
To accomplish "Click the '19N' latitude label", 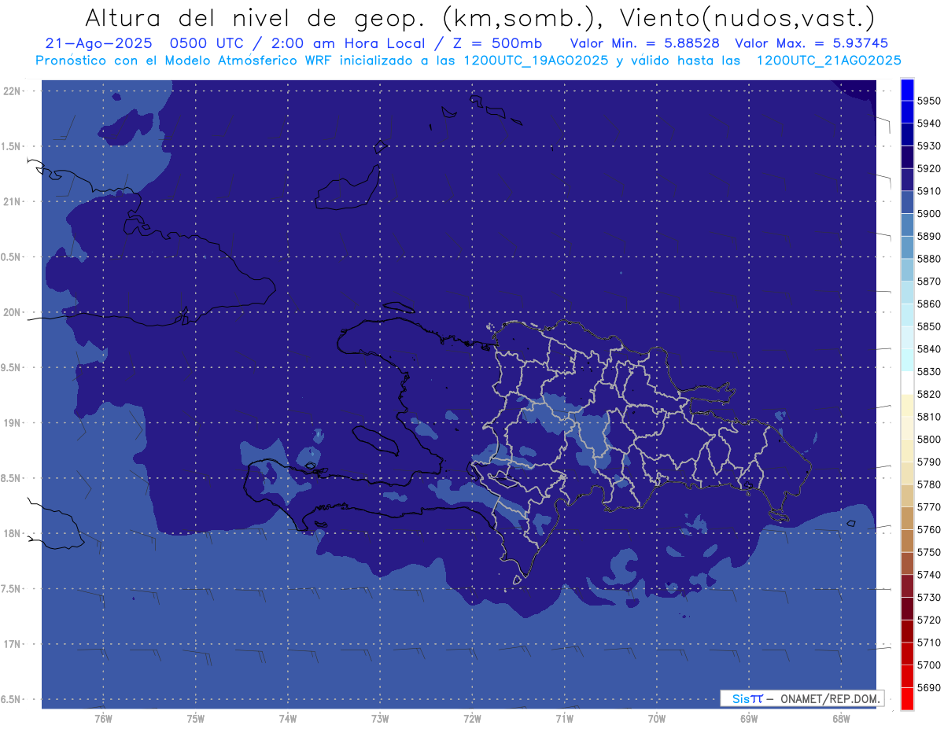I will click(11, 423).
